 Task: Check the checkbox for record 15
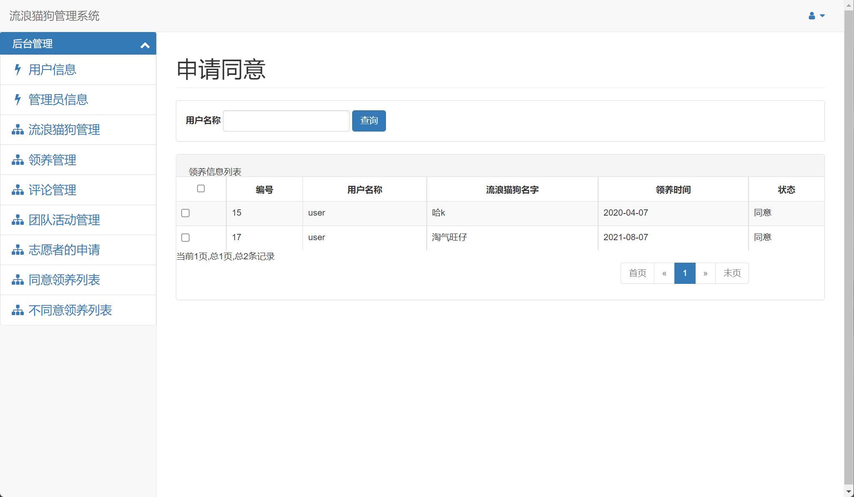click(185, 213)
